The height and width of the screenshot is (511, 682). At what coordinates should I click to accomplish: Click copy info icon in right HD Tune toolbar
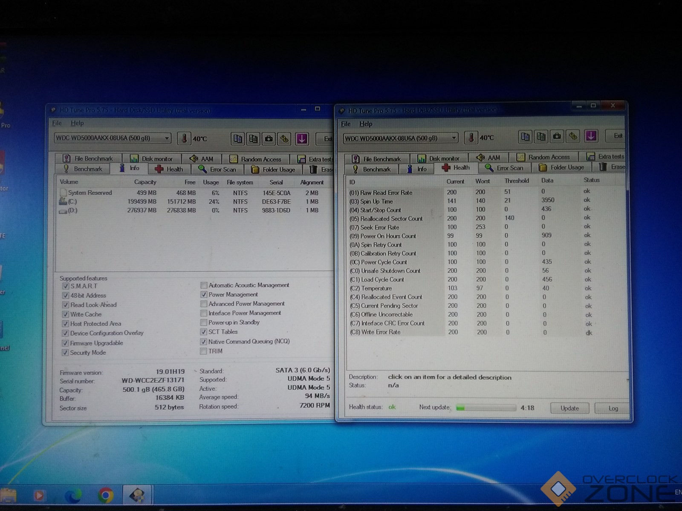coord(526,137)
